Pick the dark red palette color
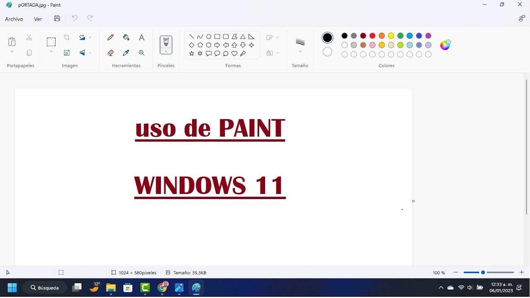The width and height of the screenshot is (530, 298). (x=363, y=36)
